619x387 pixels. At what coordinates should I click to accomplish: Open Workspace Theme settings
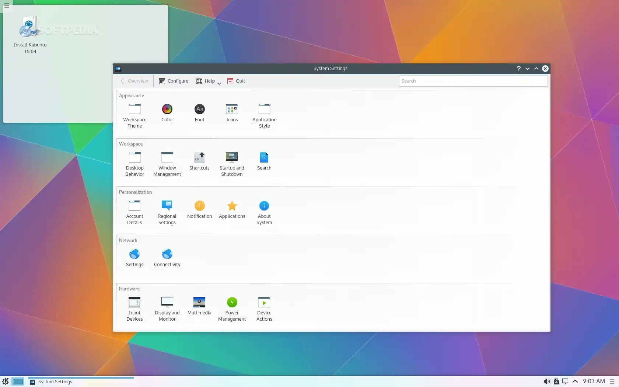click(x=134, y=114)
